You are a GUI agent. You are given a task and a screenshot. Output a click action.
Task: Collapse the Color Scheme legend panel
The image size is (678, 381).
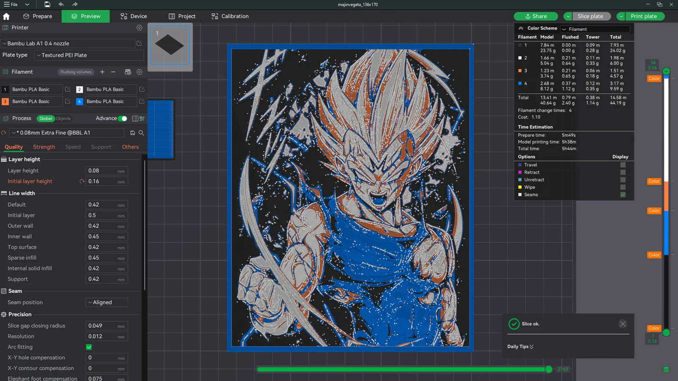[x=521, y=28]
